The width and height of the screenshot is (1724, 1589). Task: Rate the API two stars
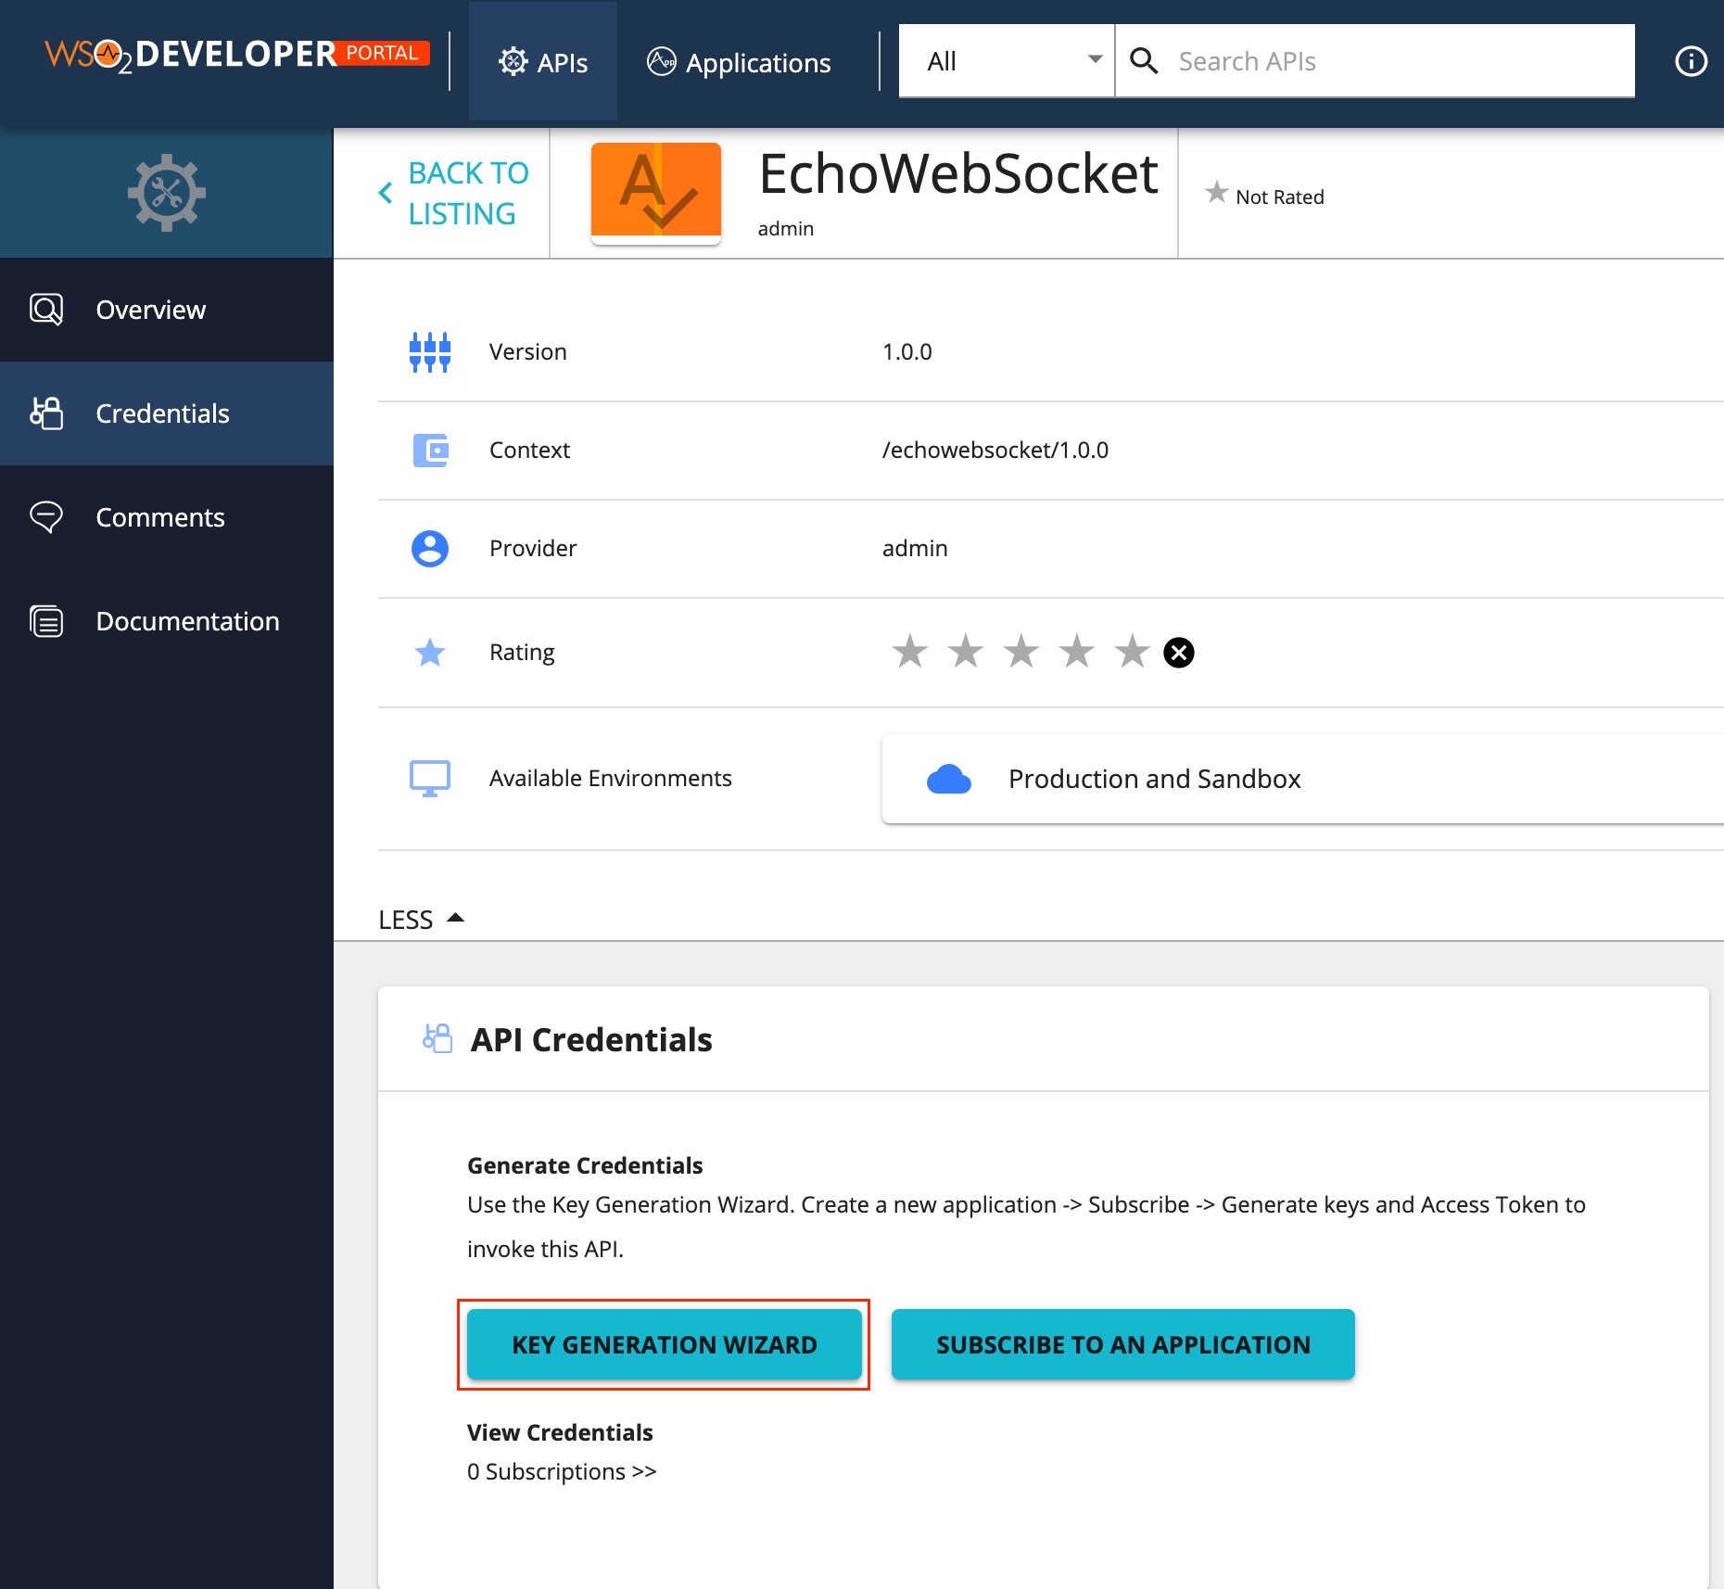pos(966,651)
